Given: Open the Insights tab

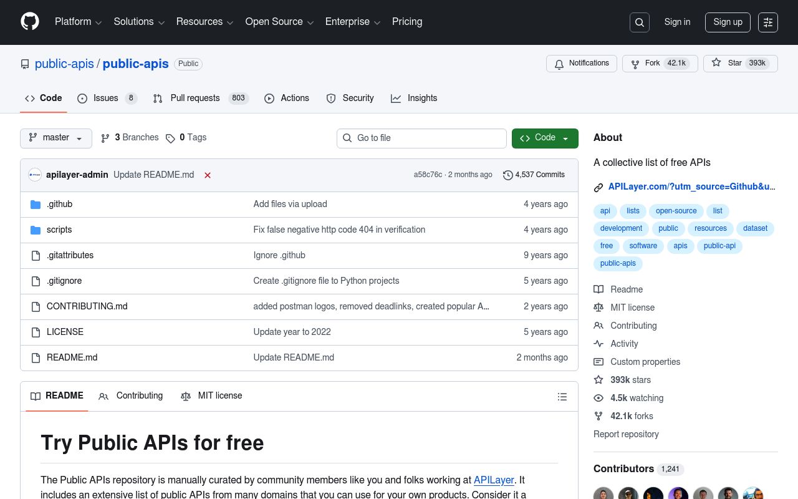Looking at the screenshot, I should 422,98.
